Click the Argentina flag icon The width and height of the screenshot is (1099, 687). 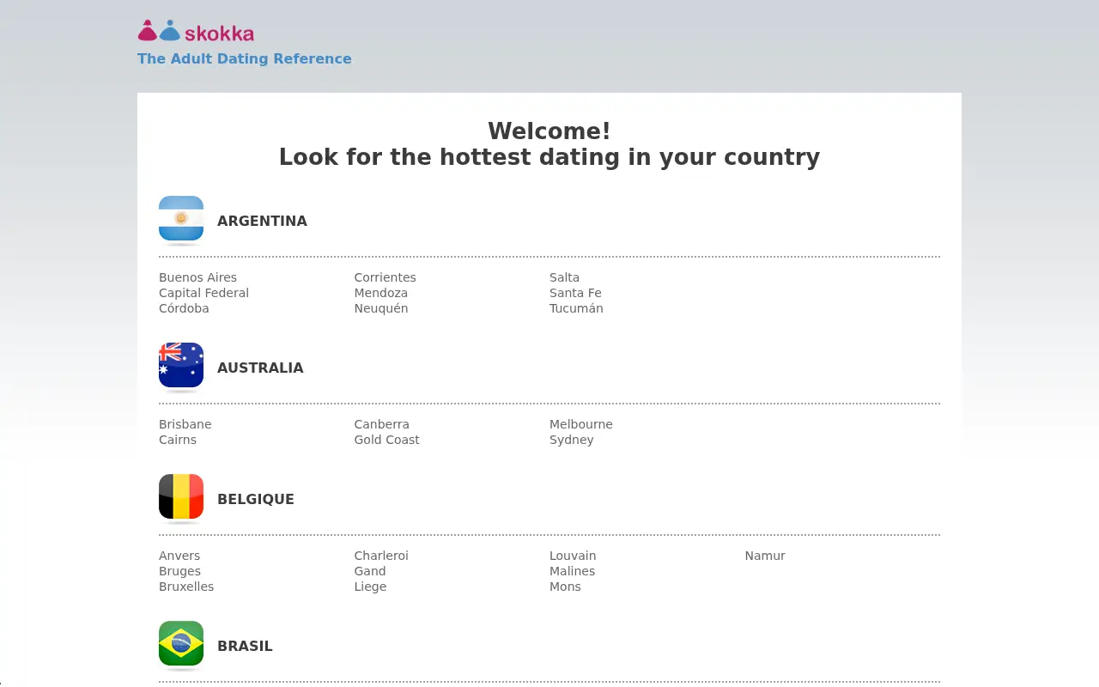[x=181, y=219]
